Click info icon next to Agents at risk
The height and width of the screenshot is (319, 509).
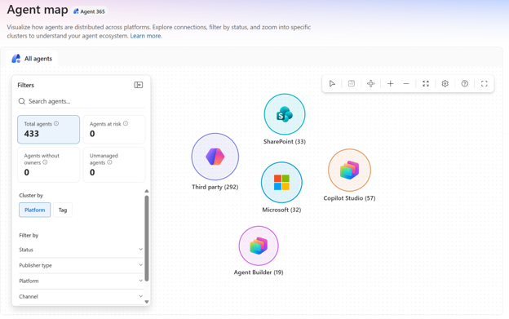(x=126, y=123)
